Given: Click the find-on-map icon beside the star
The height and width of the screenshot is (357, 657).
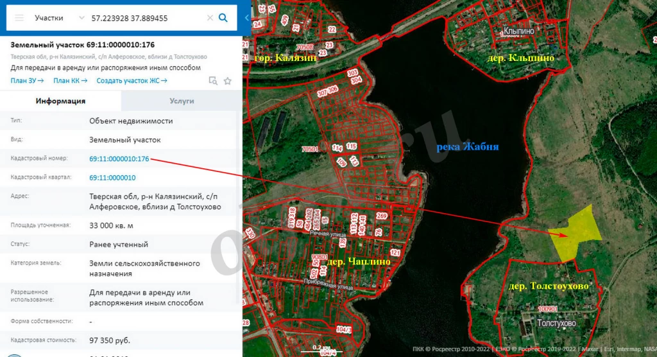Looking at the screenshot, I should pyautogui.click(x=213, y=81).
